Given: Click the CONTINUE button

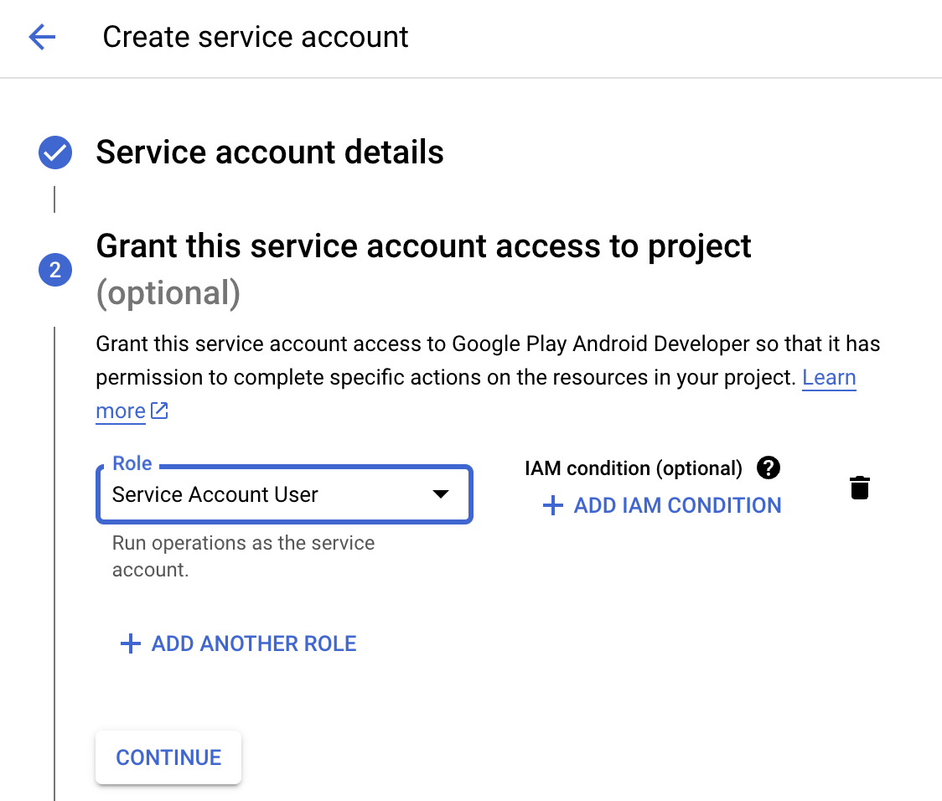Looking at the screenshot, I should (x=168, y=757).
